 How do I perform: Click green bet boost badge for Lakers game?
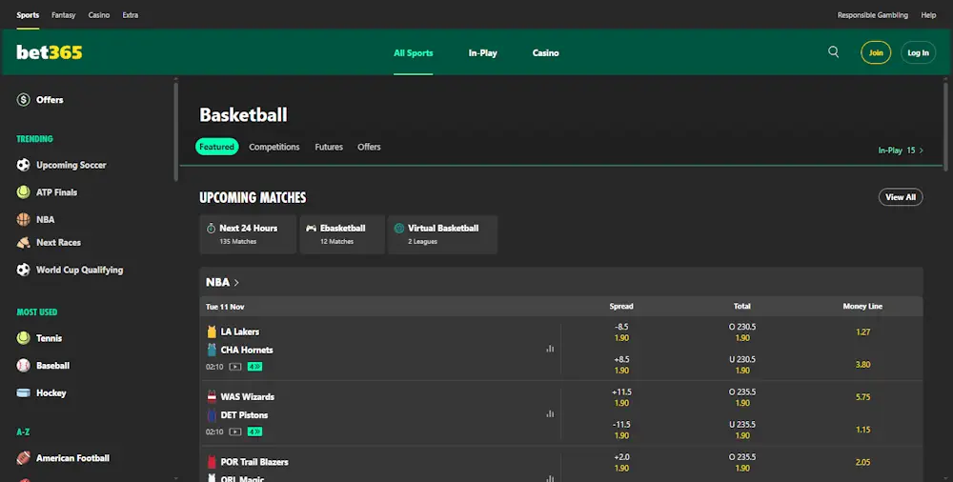tap(254, 367)
